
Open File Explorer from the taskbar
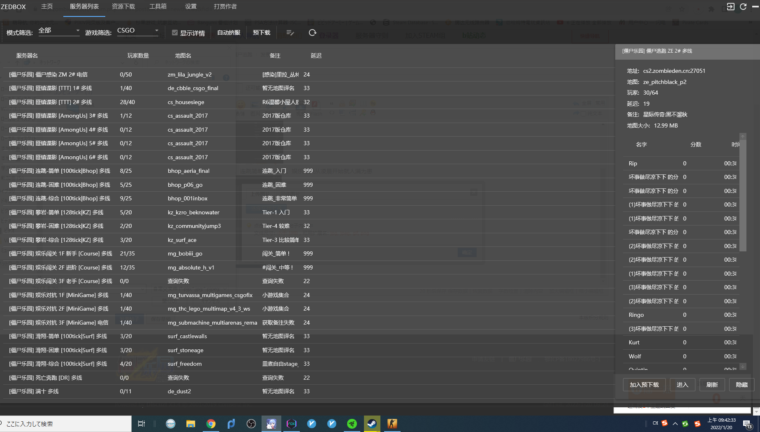click(x=190, y=424)
